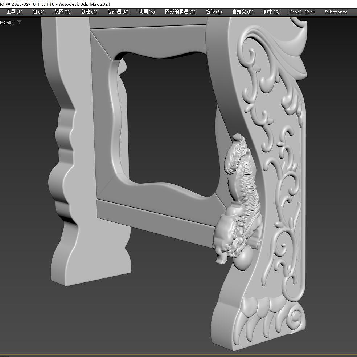Open the viewport shading label dropdown

(7, 23)
